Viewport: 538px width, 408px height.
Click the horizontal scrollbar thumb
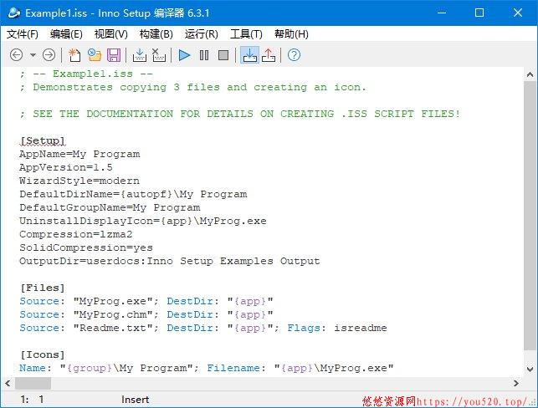point(33,383)
